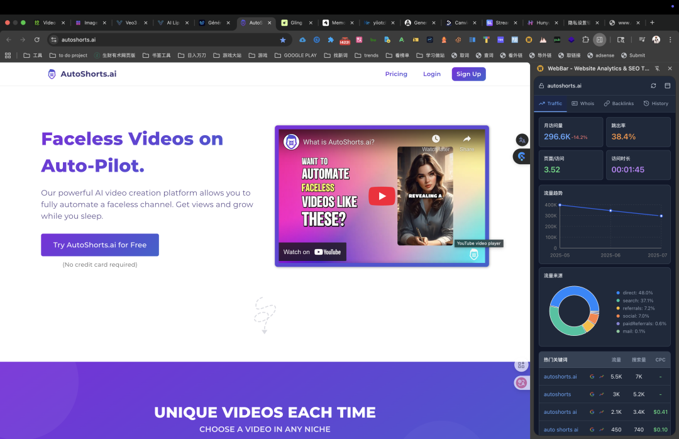
Task: Open the trends bookmark folder
Action: pyautogui.click(x=367, y=55)
